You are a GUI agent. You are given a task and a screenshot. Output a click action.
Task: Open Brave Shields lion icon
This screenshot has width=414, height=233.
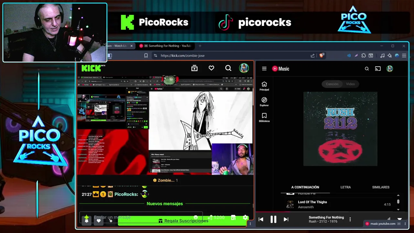click(321, 55)
